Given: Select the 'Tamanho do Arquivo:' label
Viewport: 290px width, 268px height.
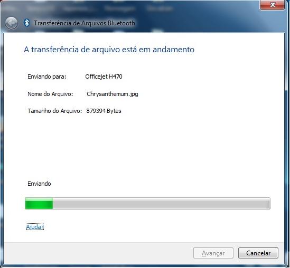Looking at the screenshot, I should pos(55,111).
